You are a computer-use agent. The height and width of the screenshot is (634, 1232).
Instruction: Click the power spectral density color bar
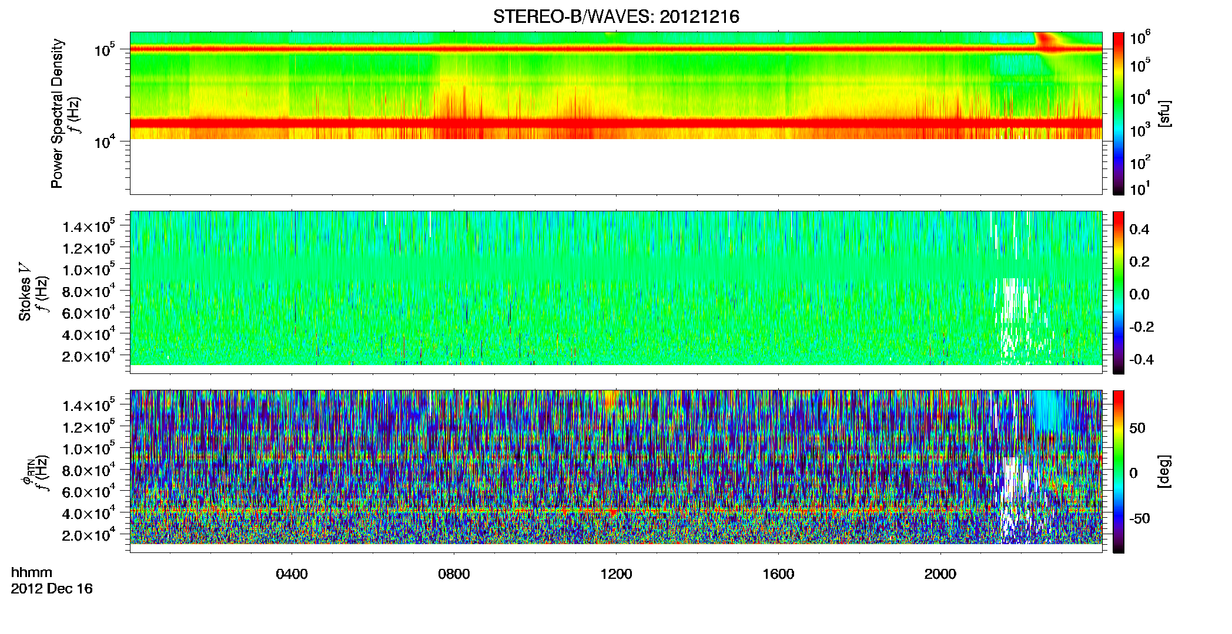click(x=1119, y=113)
